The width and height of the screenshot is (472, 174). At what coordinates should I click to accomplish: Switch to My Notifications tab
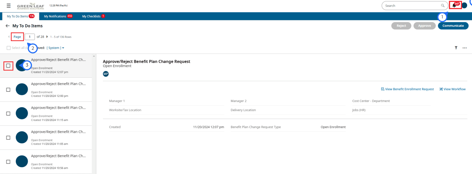[x=58, y=16]
